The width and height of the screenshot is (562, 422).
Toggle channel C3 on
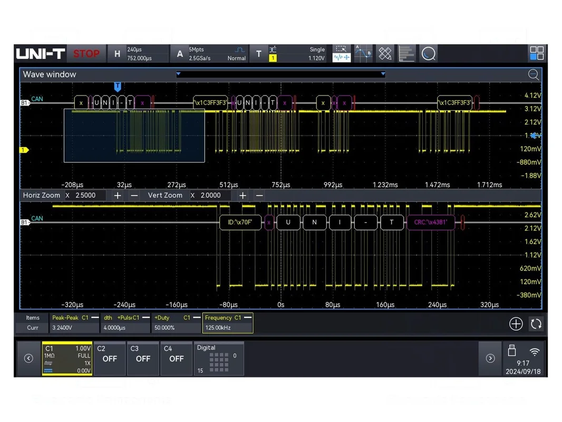click(x=143, y=358)
